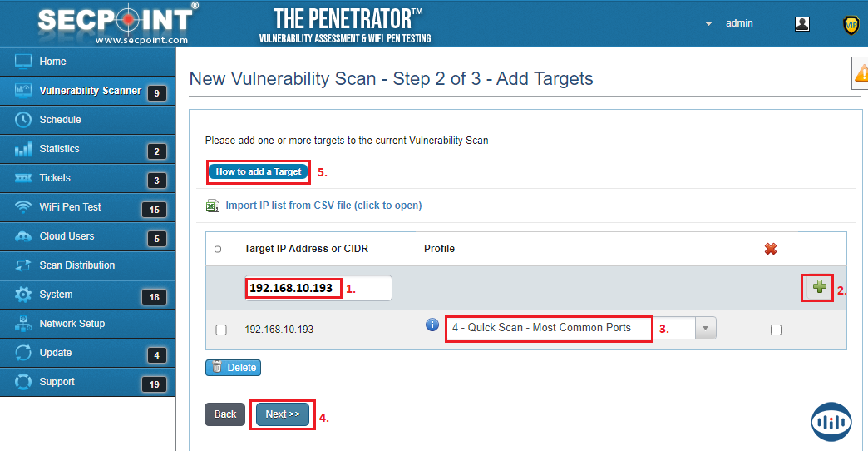
Task: Click the Target IP Address input field
Action: (x=318, y=289)
